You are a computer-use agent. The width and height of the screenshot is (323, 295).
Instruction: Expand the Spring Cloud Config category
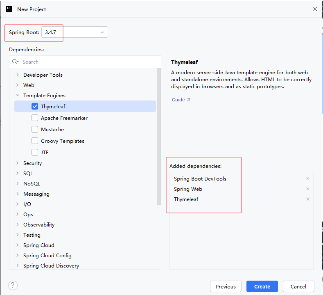pyautogui.click(x=18, y=255)
